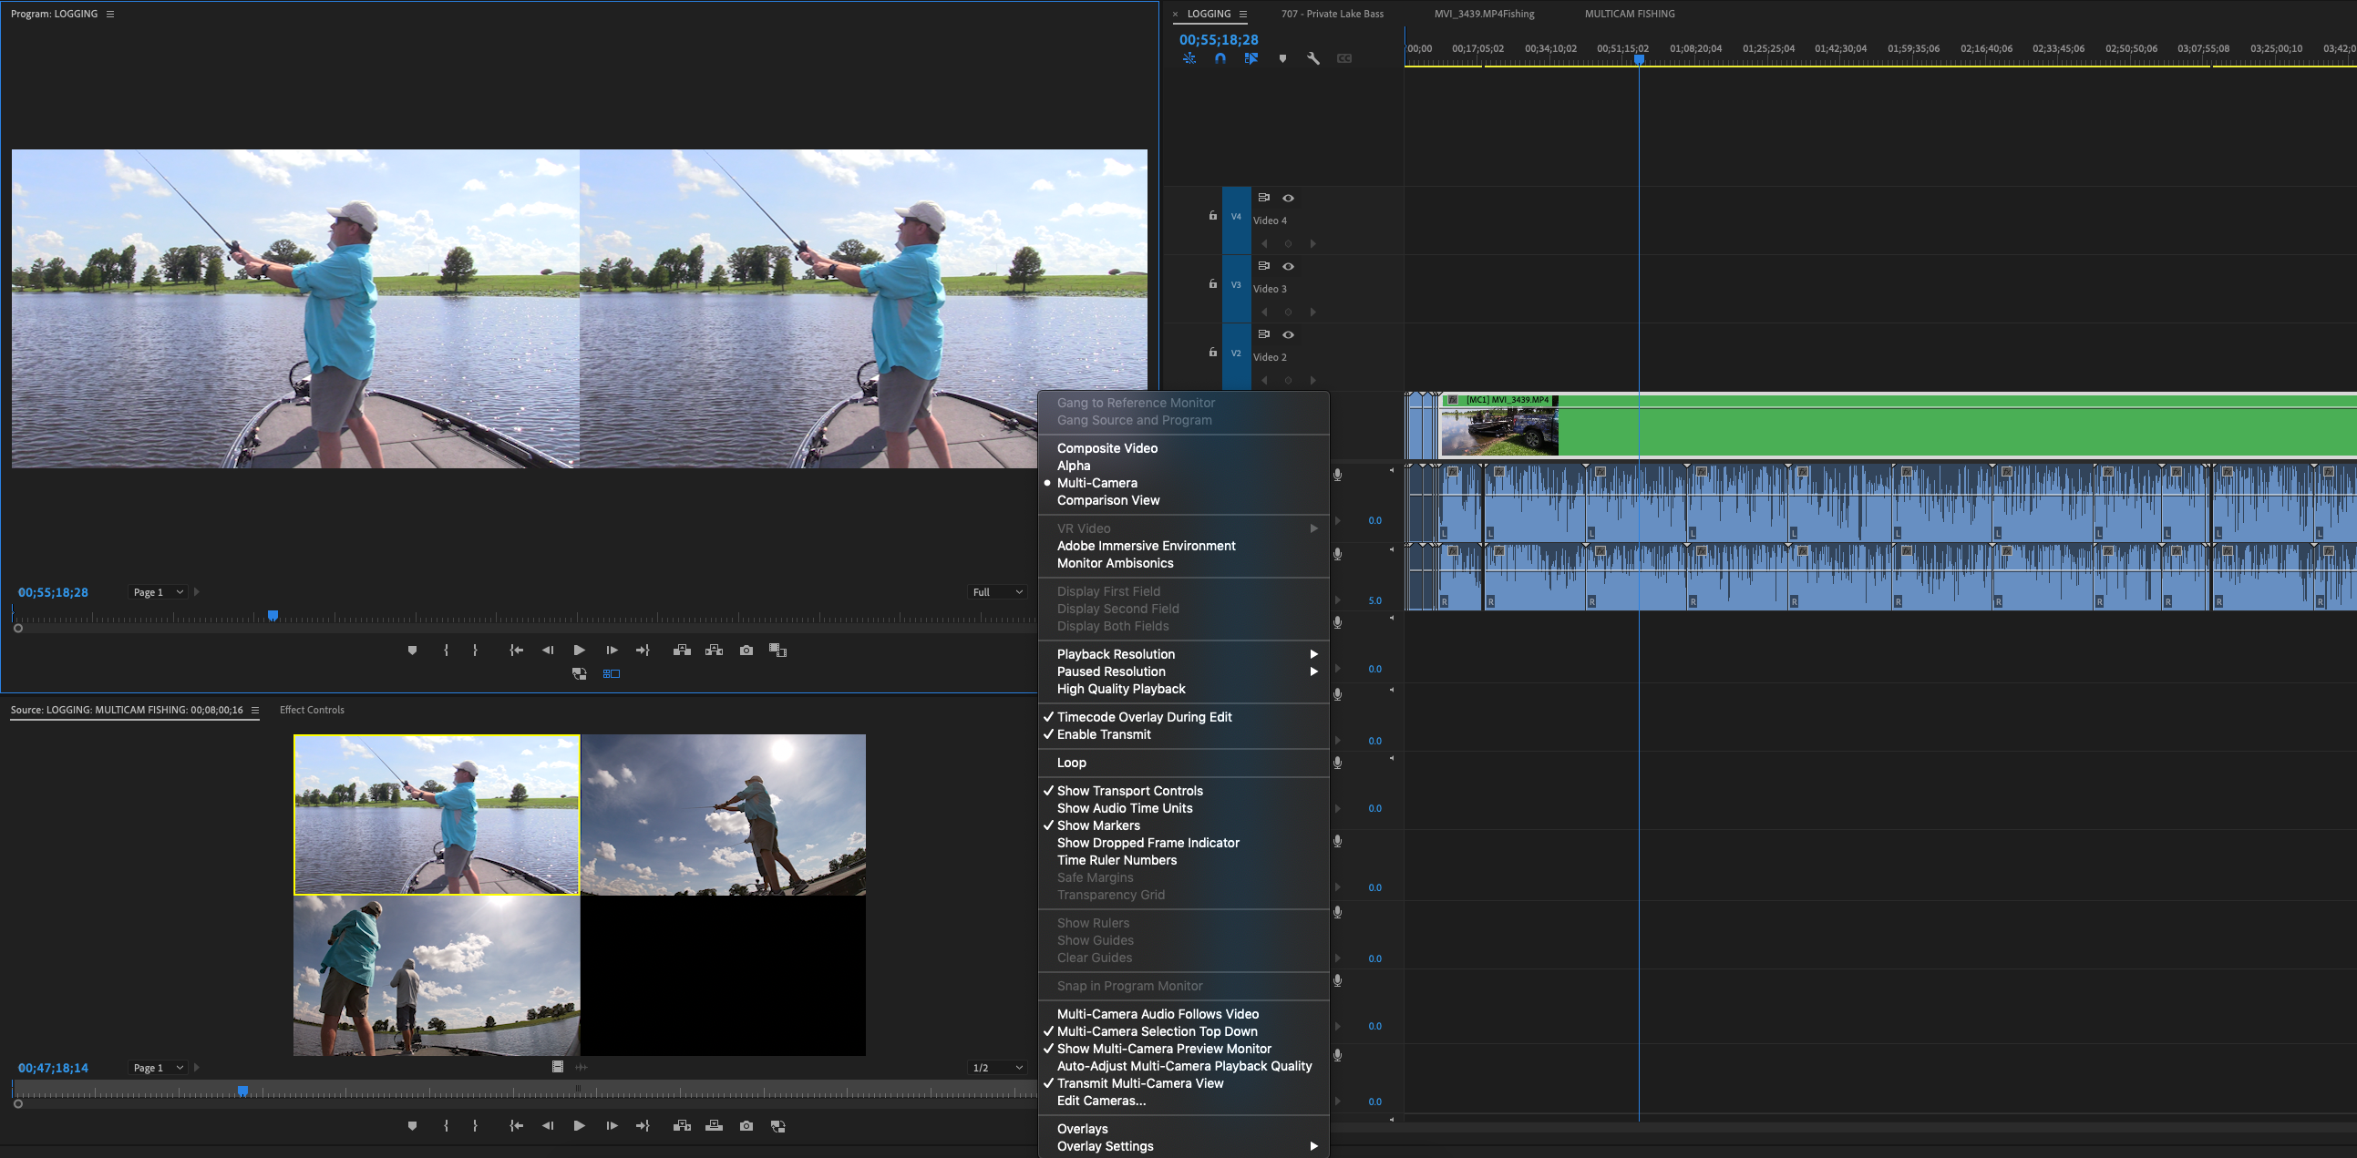Click the Linked Selection icon in timeline
Viewport: 2357px width, 1158px height.
pyautogui.click(x=1251, y=57)
